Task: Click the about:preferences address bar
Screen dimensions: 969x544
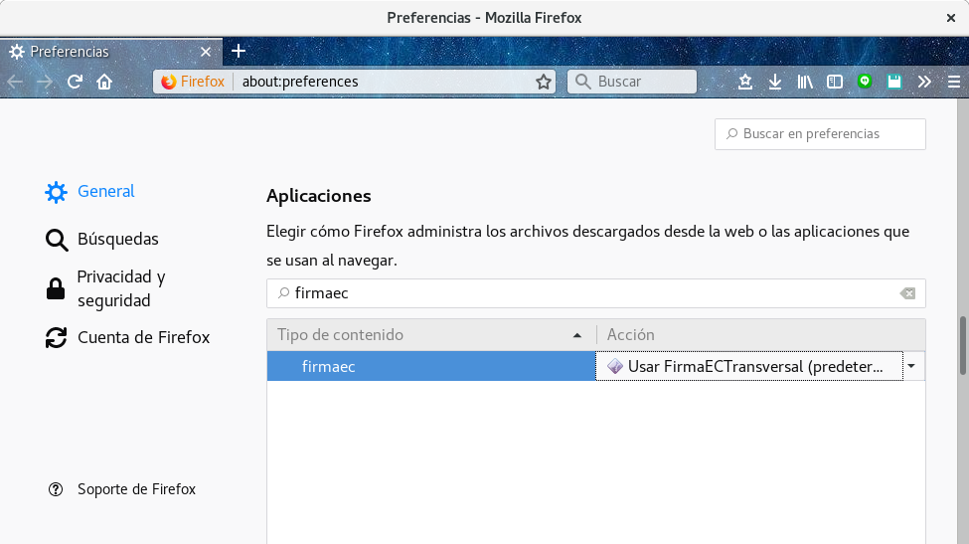Action: tap(354, 82)
